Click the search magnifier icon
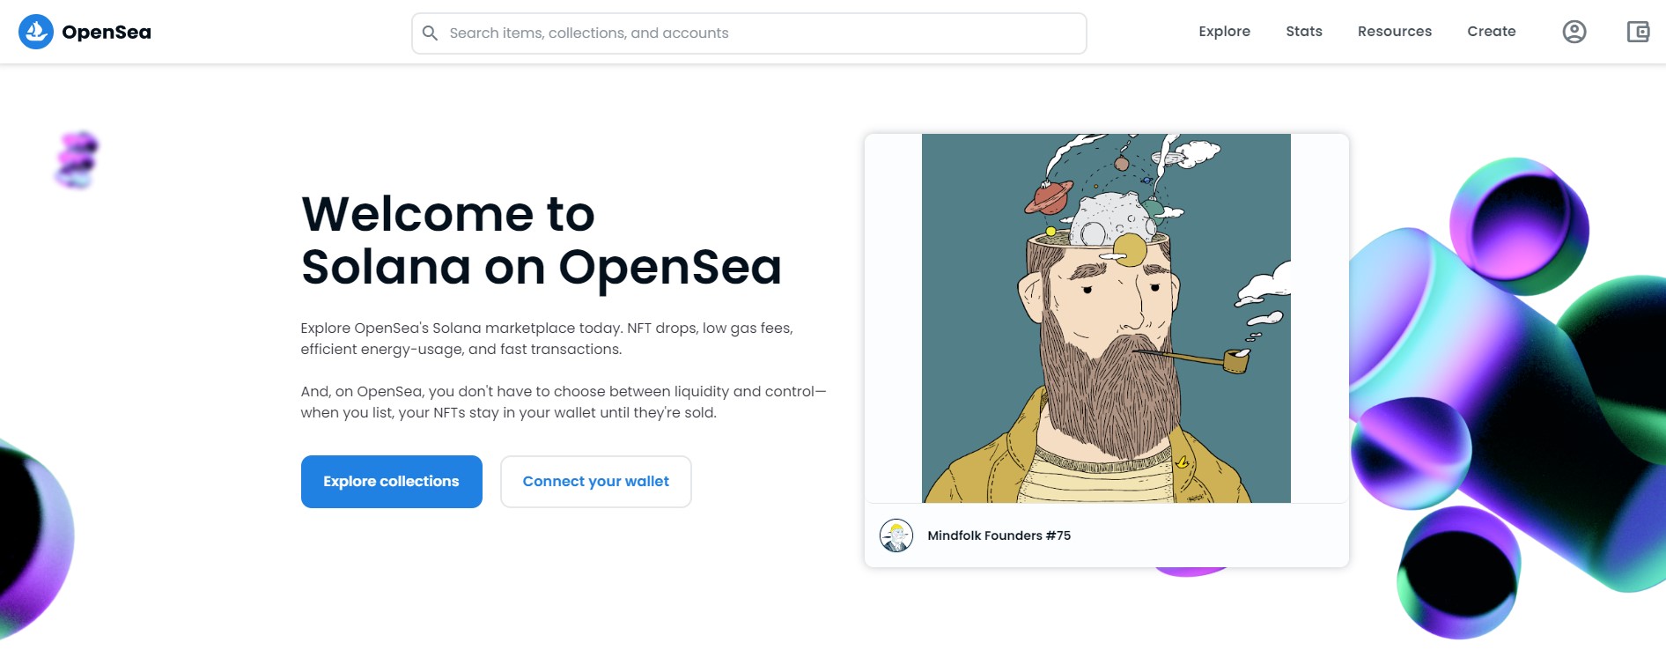Viewport: 1666px width, 672px height. pyautogui.click(x=430, y=33)
